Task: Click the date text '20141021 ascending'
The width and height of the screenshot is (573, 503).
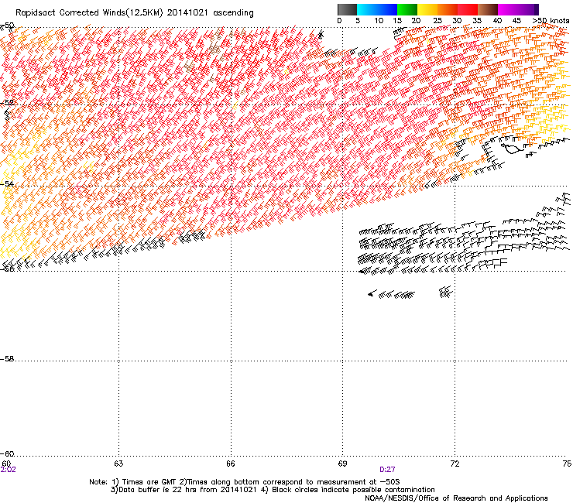Action: (210, 13)
